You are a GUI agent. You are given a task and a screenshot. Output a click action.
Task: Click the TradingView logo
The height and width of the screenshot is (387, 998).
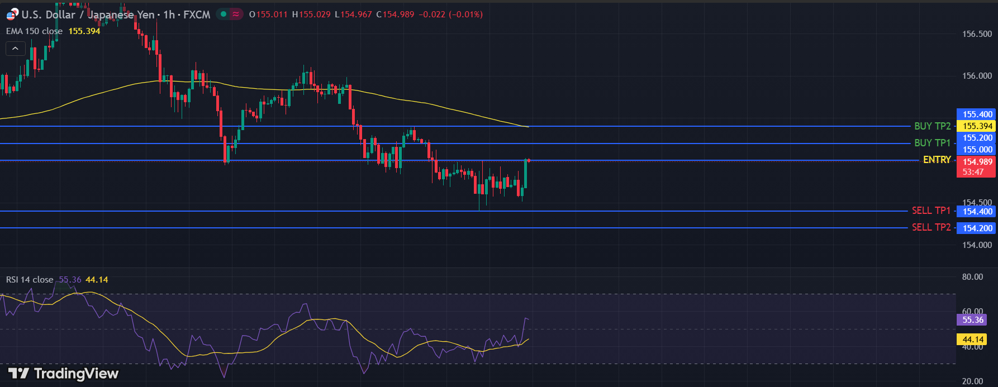pos(63,373)
